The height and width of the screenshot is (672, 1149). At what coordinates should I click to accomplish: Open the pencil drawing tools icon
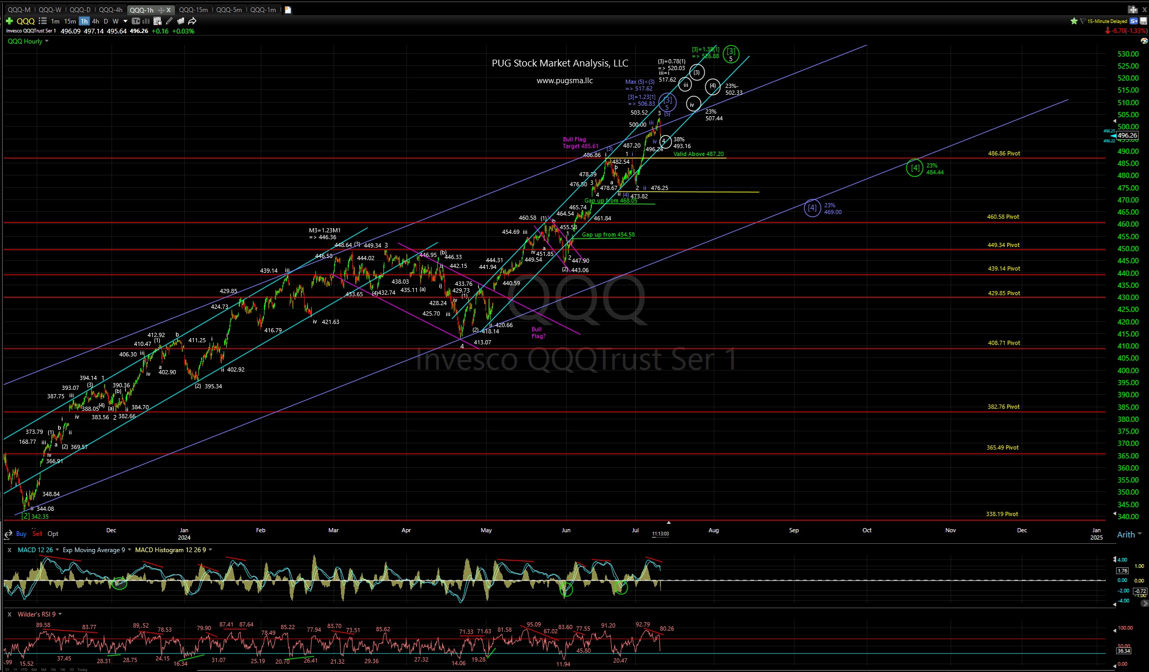[169, 21]
